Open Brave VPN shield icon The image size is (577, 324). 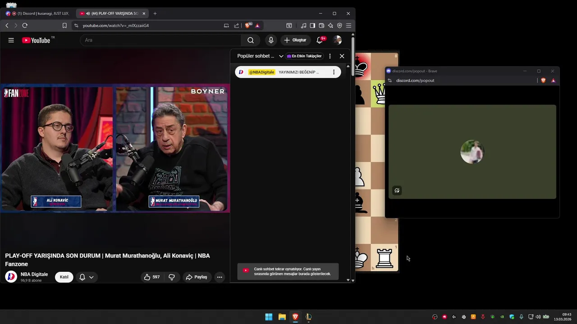pos(339,26)
